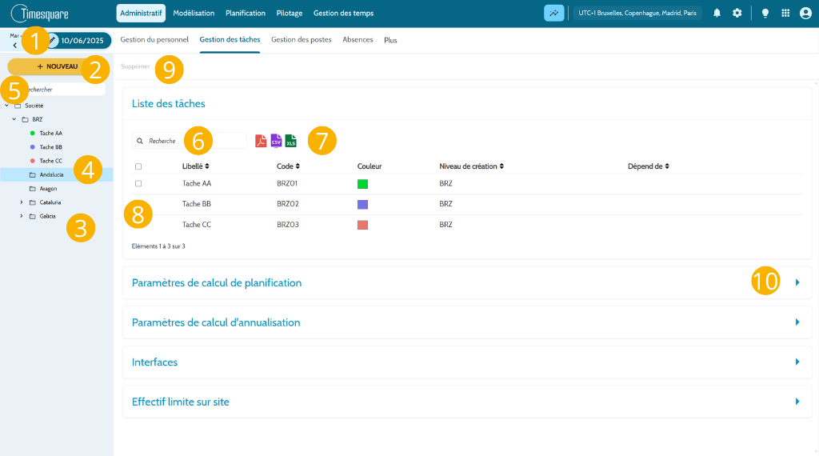The height and width of the screenshot is (456, 819).
Task: Open the UTC+1 timezone selector
Action: 637,13
